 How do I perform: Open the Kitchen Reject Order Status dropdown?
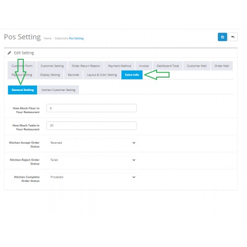pos(92,160)
